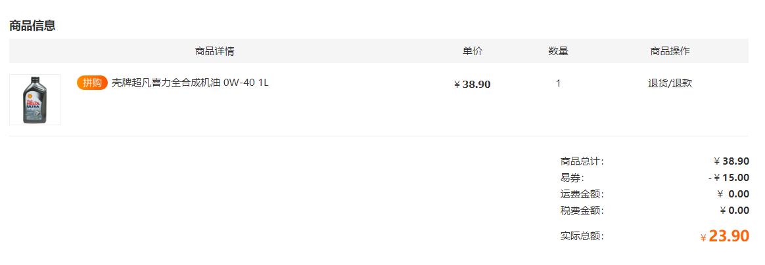
Task: Click the unit price ¥38.90 in the product row
Action: click(472, 84)
